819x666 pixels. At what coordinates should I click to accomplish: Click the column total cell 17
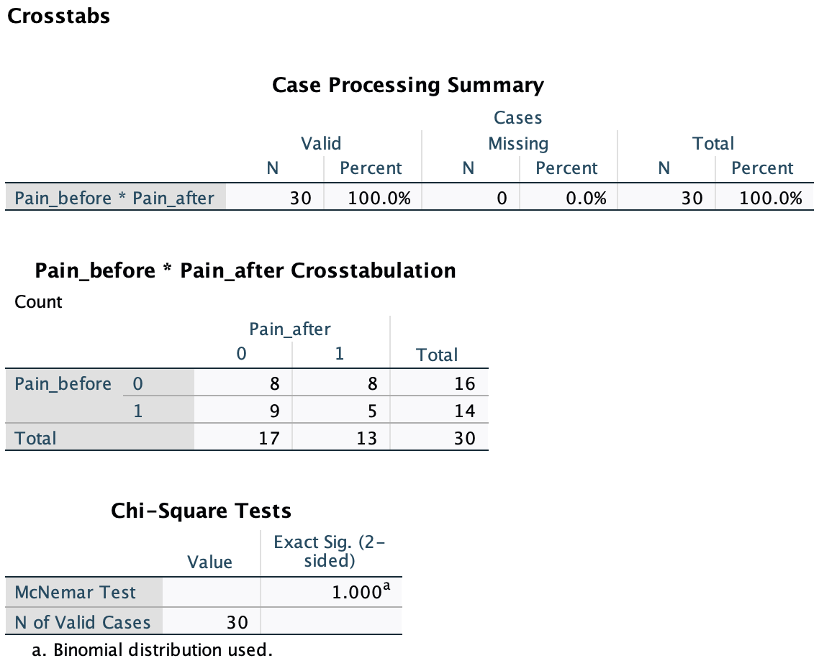[x=269, y=437]
